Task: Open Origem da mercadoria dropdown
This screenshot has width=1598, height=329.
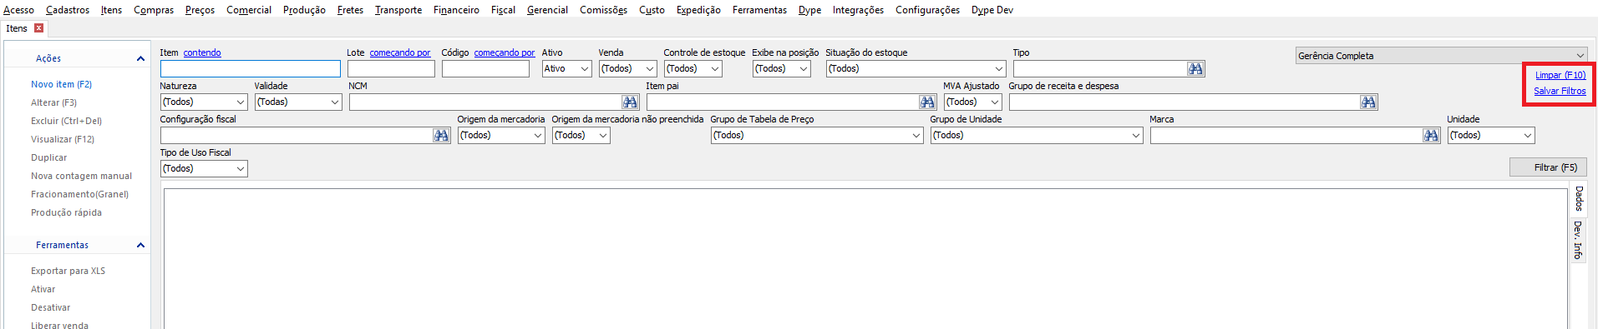Action: [x=501, y=136]
